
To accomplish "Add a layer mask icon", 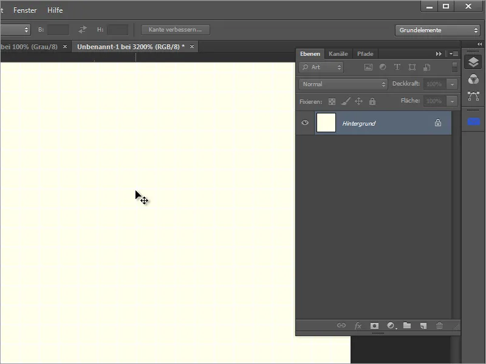I will click(x=374, y=326).
